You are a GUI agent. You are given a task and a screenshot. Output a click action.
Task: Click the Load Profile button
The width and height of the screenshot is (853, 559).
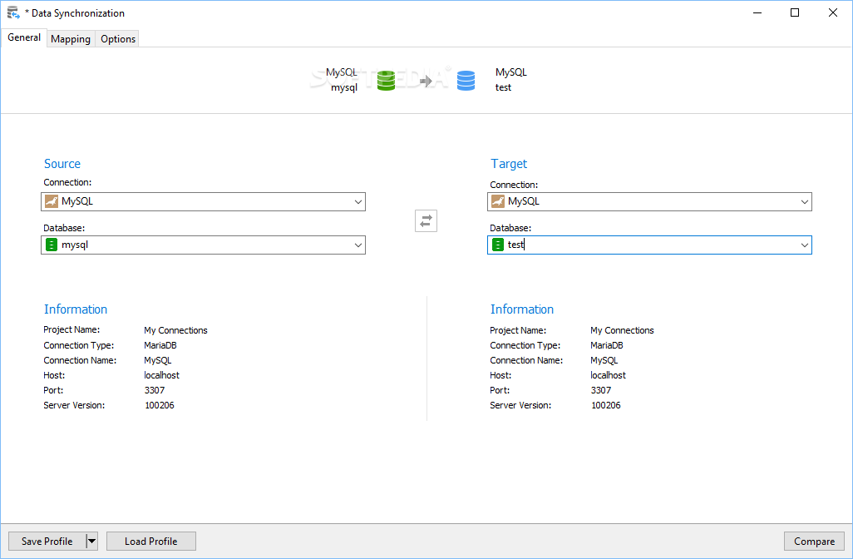click(x=151, y=541)
